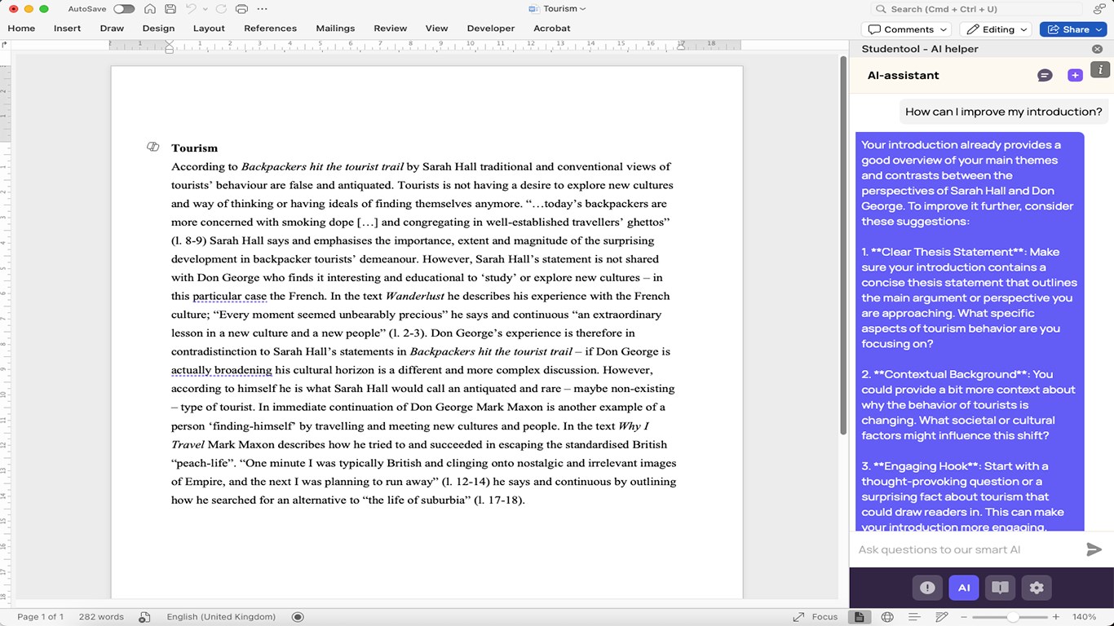Click the collaboration people icon
The image size is (1114, 626).
[1100, 9]
